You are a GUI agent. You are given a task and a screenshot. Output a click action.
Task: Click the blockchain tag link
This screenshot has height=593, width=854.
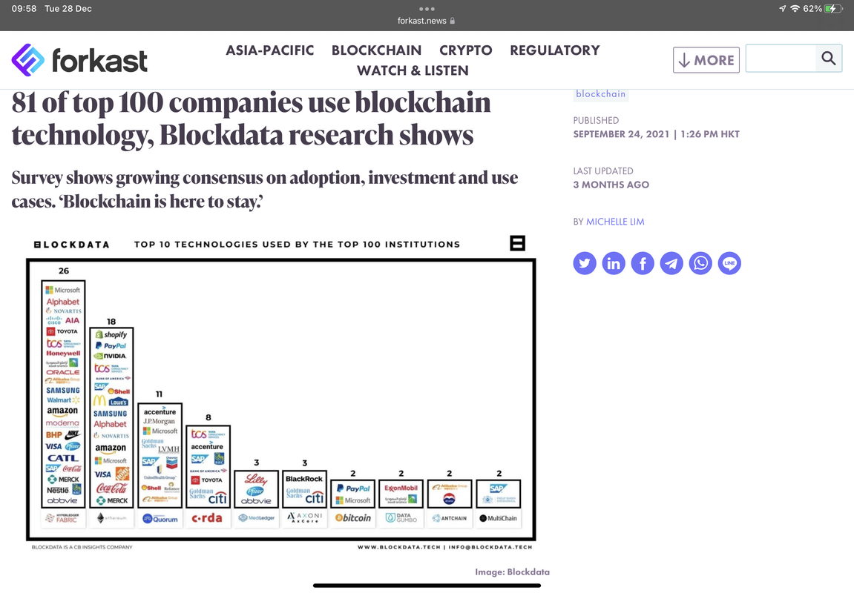tap(601, 93)
